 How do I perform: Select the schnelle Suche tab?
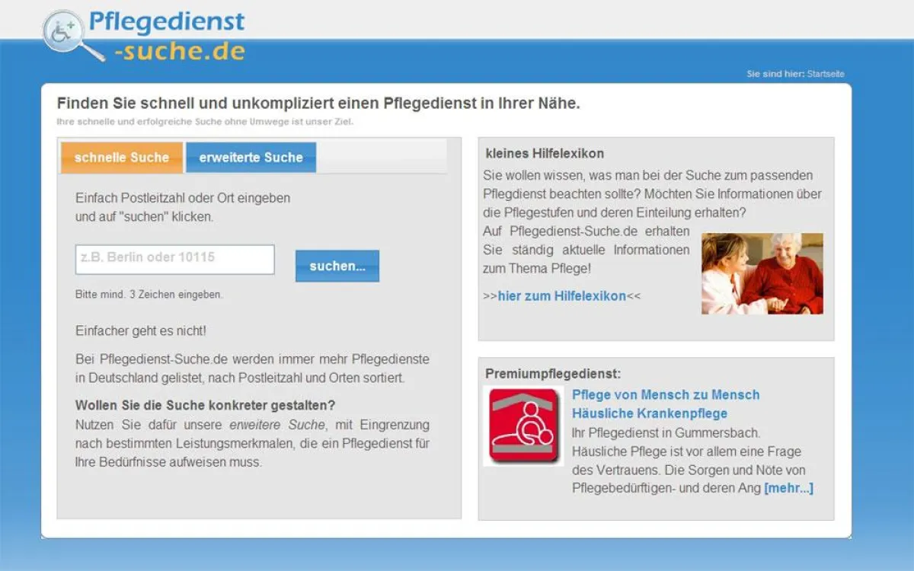[x=122, y=157]
